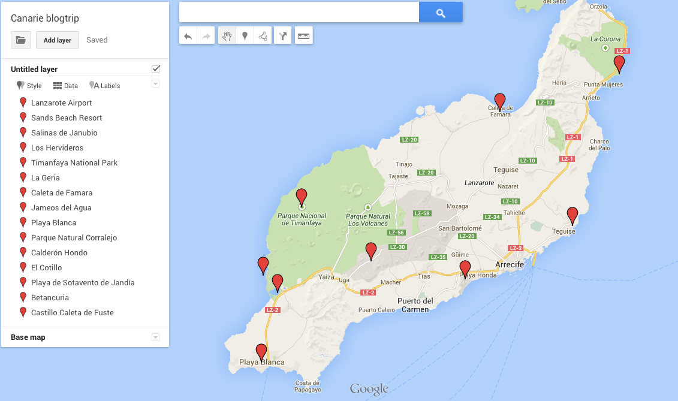
Task: Open the Add directions tool
Action: 282,36
